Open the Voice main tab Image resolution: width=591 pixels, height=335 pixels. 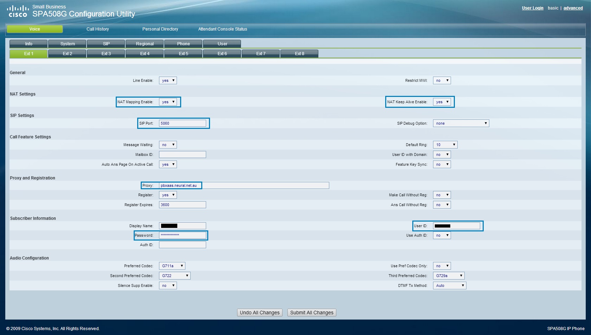pyautogui.click(x=35, y=29)
